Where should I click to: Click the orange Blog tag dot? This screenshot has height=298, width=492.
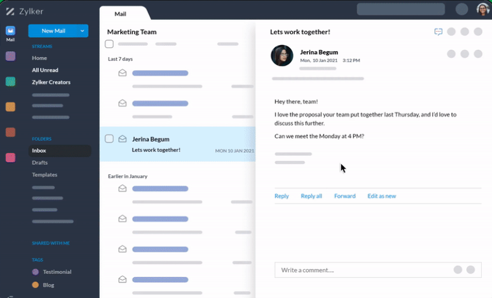pyautogui.click(x=35, y=285)
